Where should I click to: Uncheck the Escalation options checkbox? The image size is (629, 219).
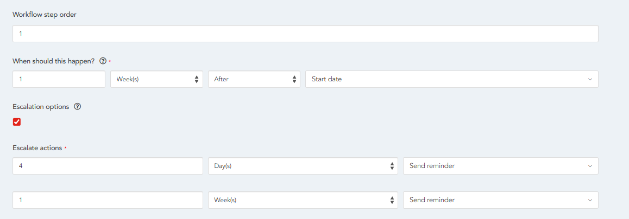pyautogui.click(x=17, y=122)
